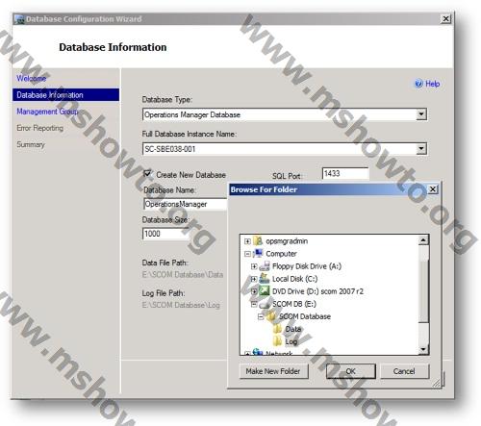Collapse the Computer tree node
Image resolution: width=481 pixels, height=426 pixels.
(x=247, y=254)
